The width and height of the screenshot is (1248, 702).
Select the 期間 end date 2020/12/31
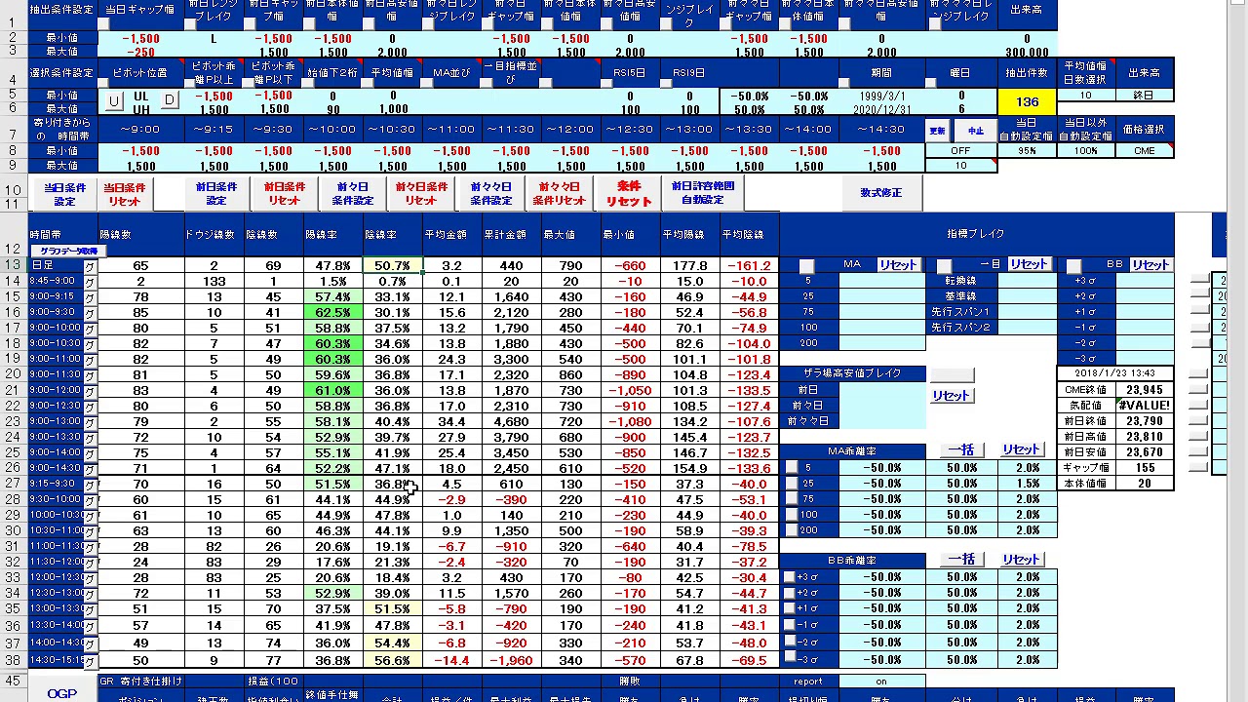tap(881, 110)
